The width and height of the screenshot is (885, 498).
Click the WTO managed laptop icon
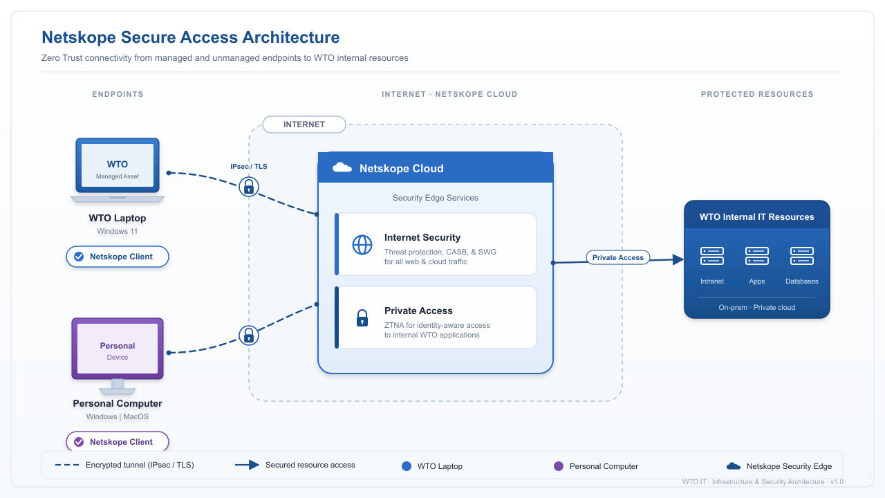click(118, 170)
